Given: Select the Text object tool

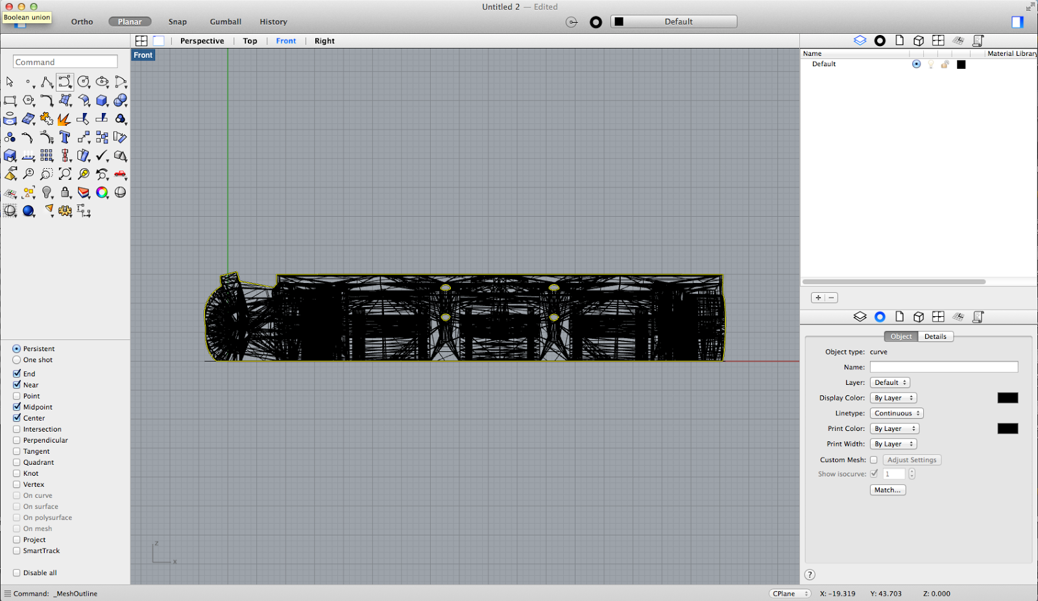Looking at the screenshot, I should point(65,137).
